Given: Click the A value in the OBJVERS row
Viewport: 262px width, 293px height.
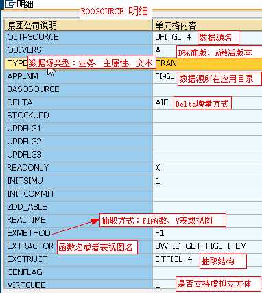Looking at the screenshot, I should (x=158, y=50).
